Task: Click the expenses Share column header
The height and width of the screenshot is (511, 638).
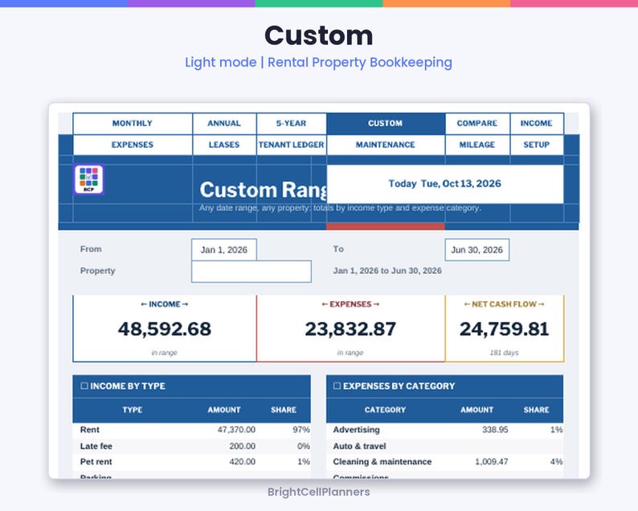Action: point(536,410)
